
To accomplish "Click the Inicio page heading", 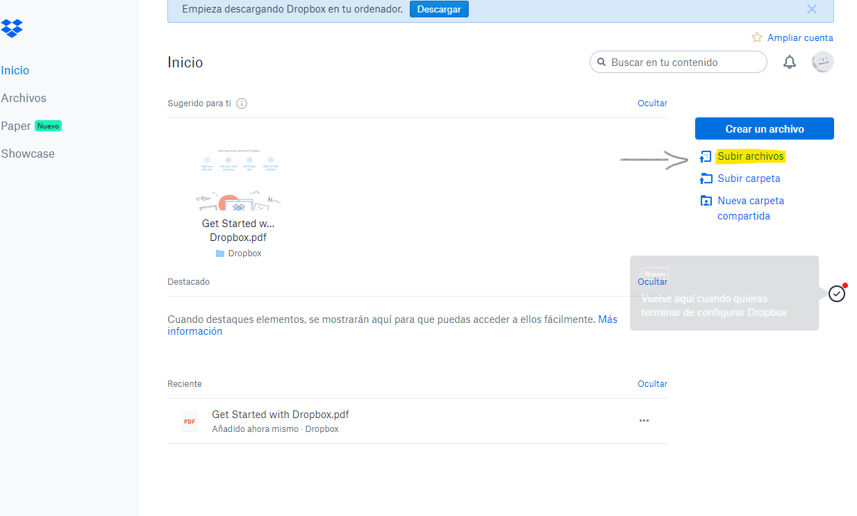I will click(185, 63).
